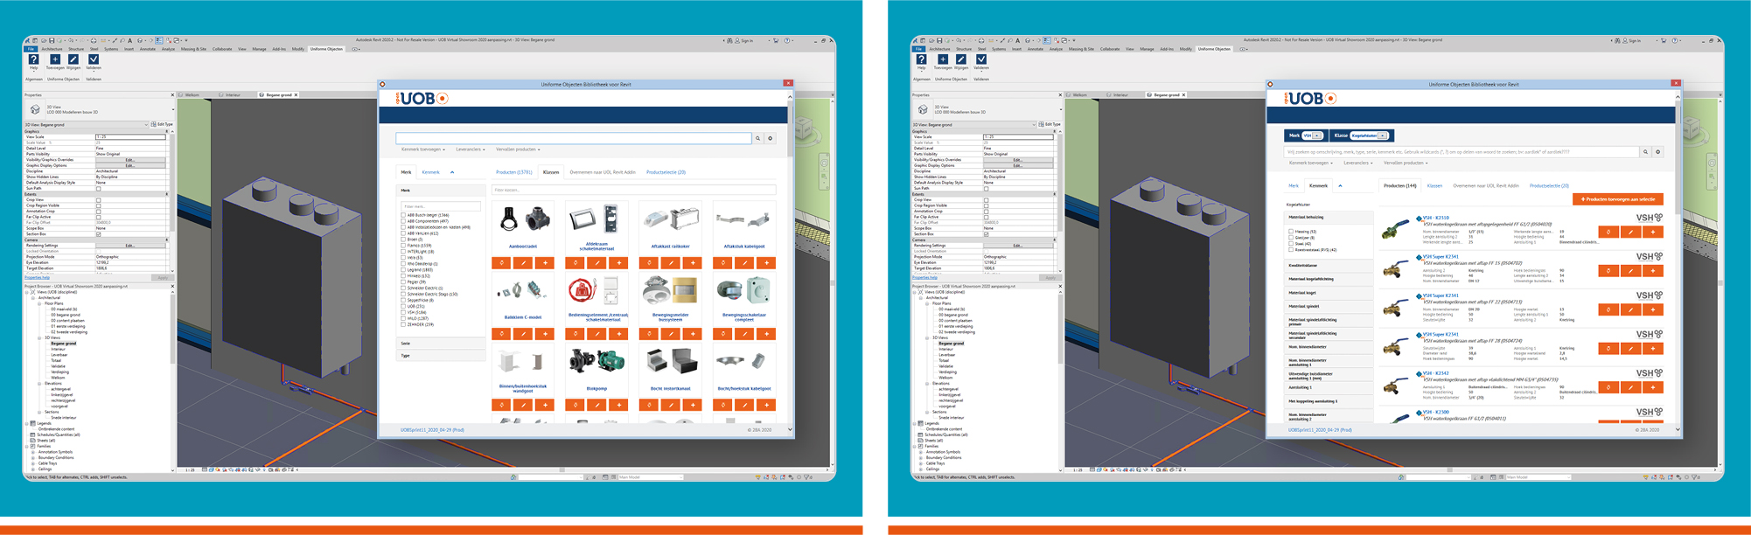Click the Wijzigen pencil icon in left window
1751x535 pixels.
click(x=73, y=59)
